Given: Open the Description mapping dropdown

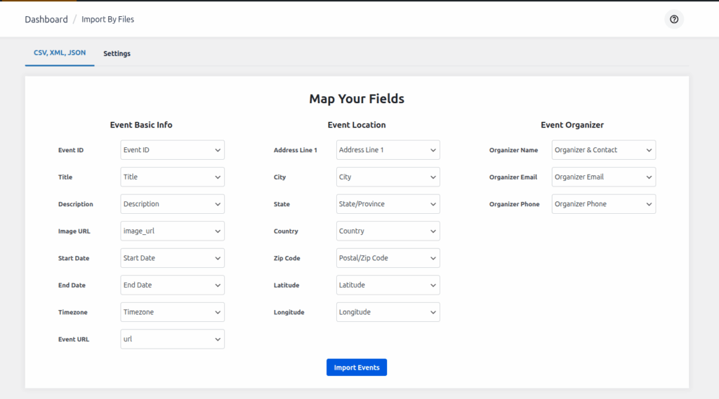Looking at the screenshot, I should [173, 204].
